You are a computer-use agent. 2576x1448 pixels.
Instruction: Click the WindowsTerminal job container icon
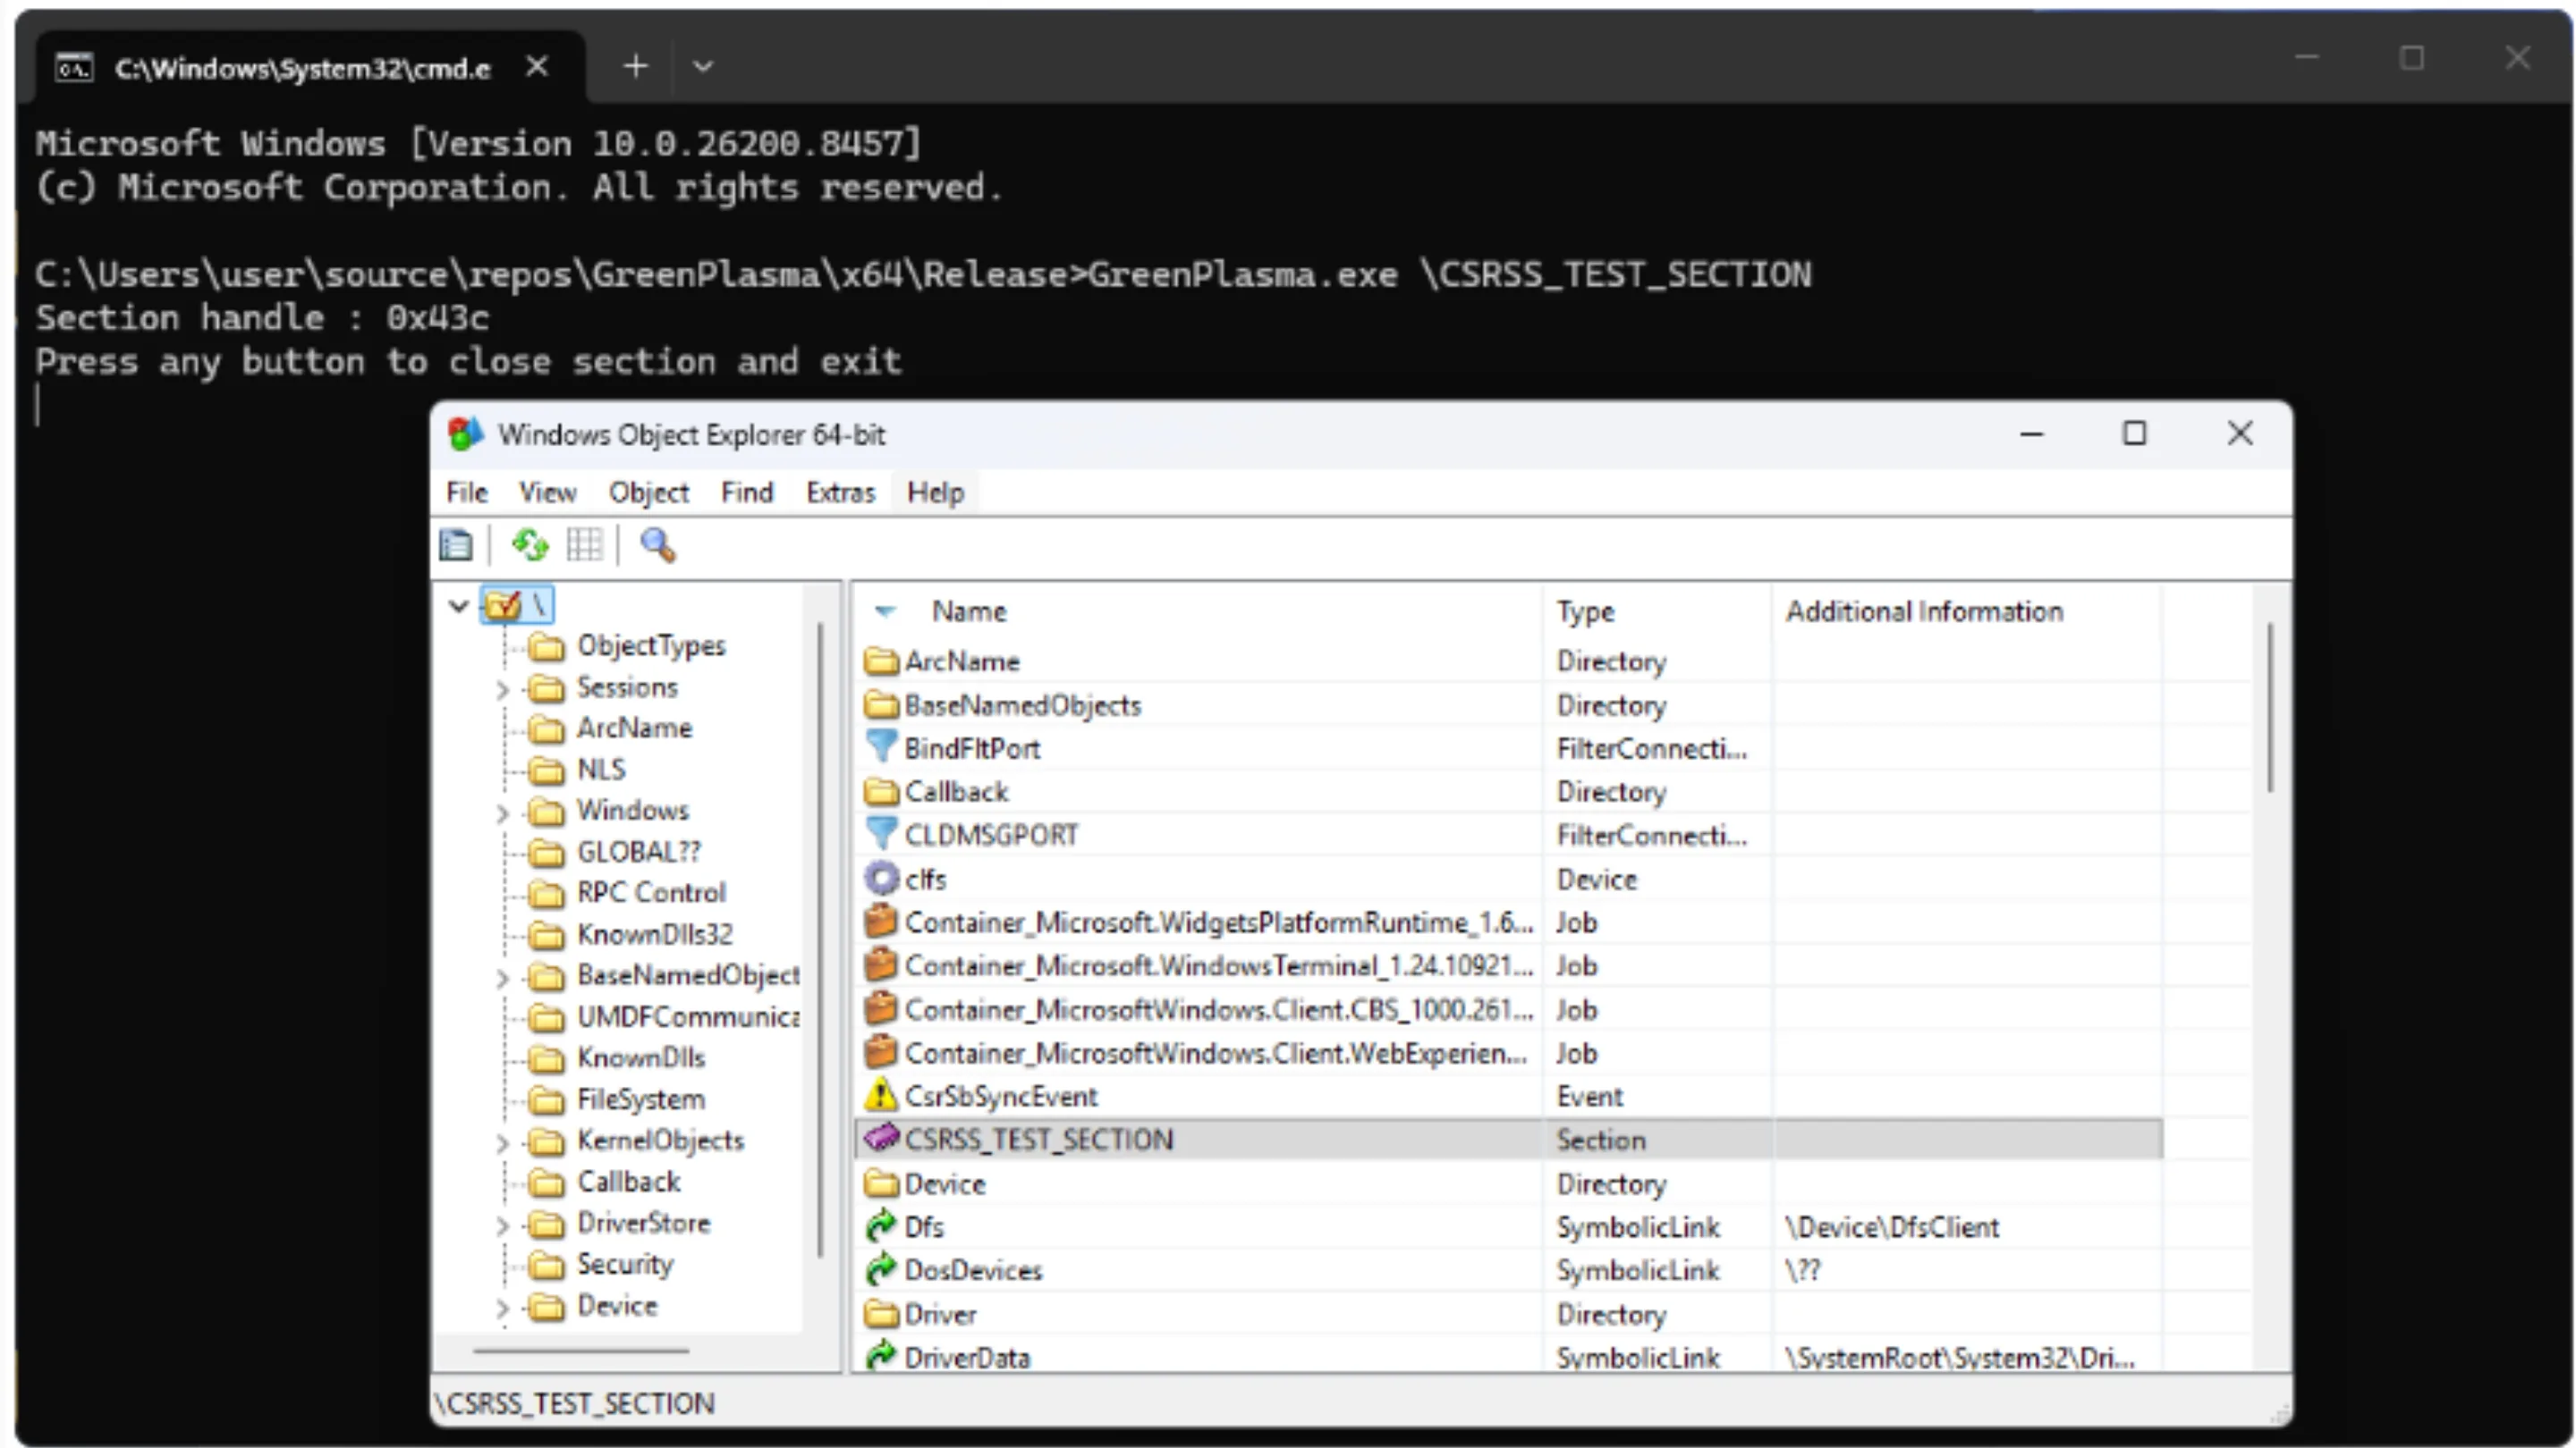point(881,965)
